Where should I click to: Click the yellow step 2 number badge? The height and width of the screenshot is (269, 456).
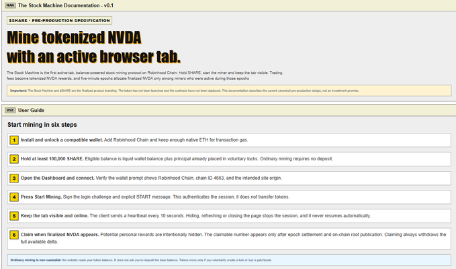[14, 159]
